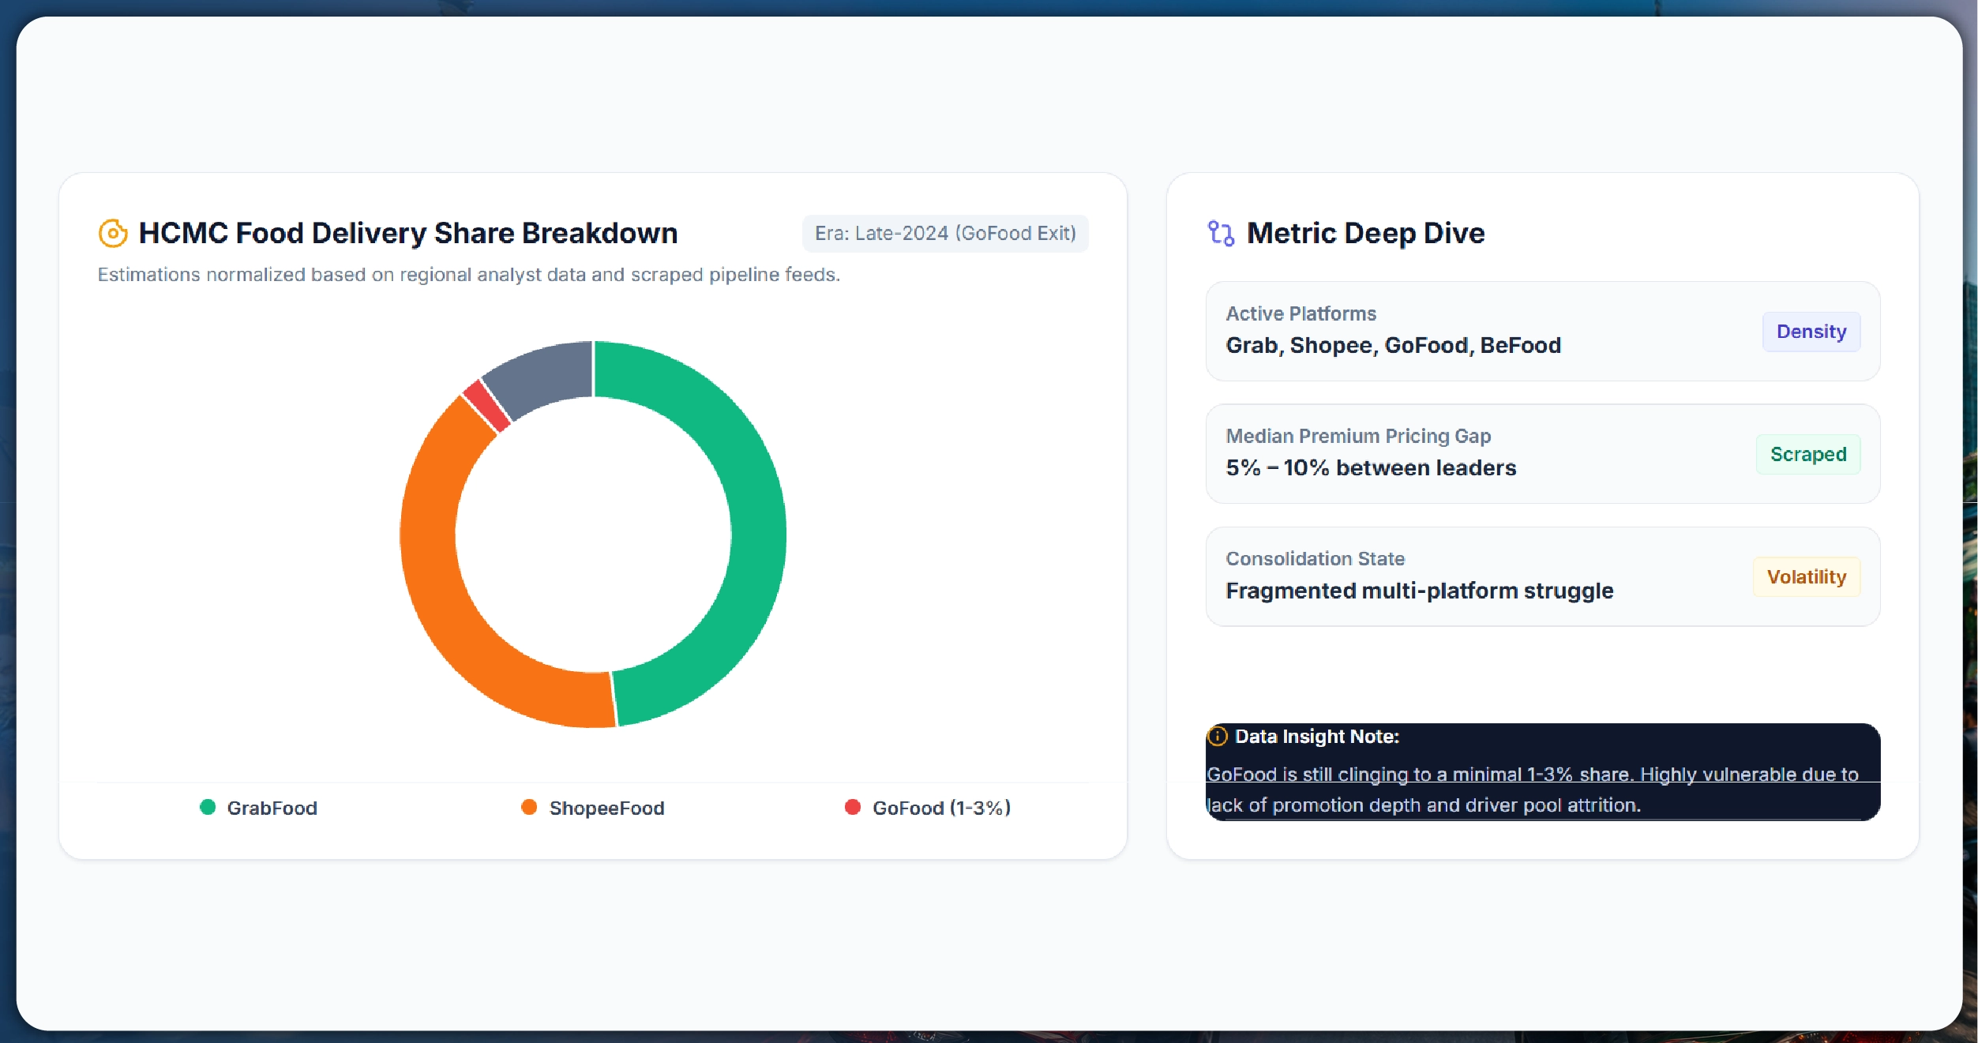
Task: Click the Era: Late-2024 (GoFood Exit) badge
Action: coord(945,234)
